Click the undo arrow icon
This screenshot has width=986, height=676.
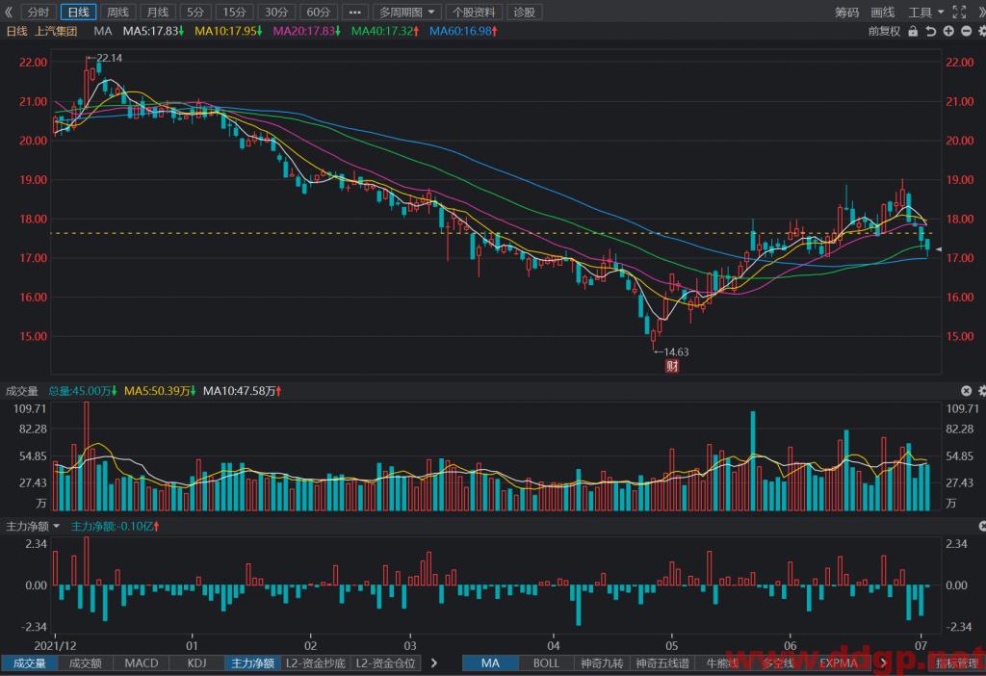pos(930,31)
